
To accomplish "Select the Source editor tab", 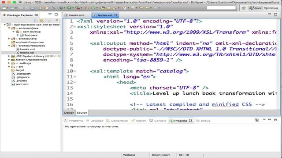I will coord(82,113).
